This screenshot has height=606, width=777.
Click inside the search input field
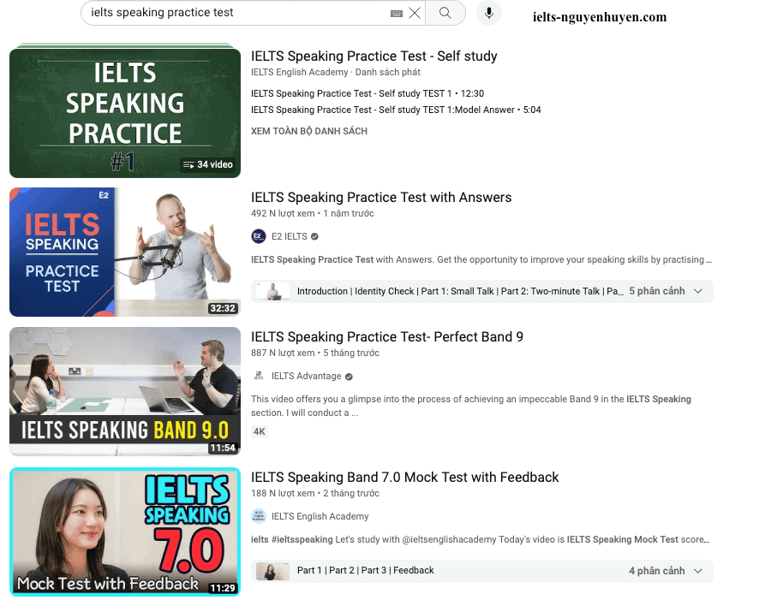[214, 14]
